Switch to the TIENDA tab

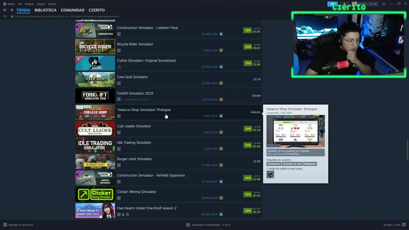pyautogui.click(x=23, y=10)
